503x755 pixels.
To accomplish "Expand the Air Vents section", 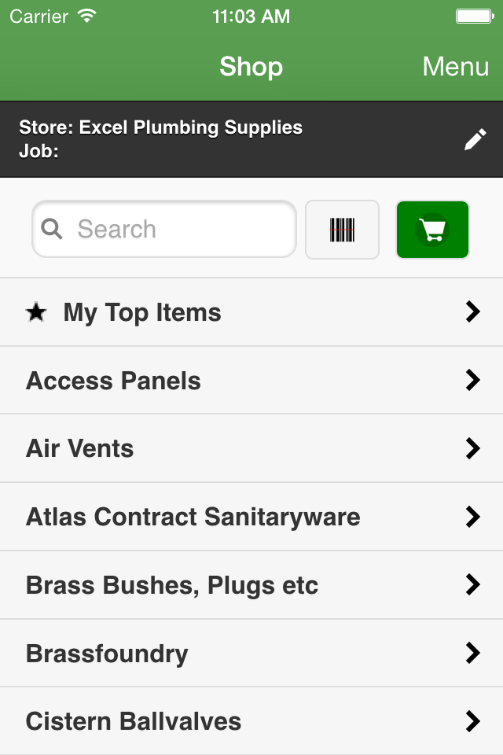I will pos(251,448).
